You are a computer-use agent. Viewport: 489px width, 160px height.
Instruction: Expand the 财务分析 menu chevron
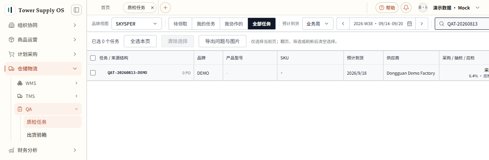point(75,150)
